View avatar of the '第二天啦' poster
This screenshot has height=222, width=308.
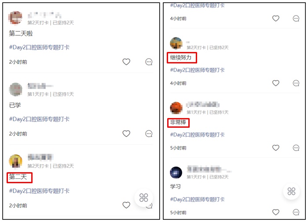pos(15,18)
